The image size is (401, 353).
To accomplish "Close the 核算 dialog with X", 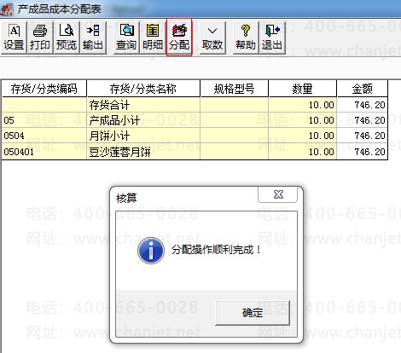I will point(278,194).
